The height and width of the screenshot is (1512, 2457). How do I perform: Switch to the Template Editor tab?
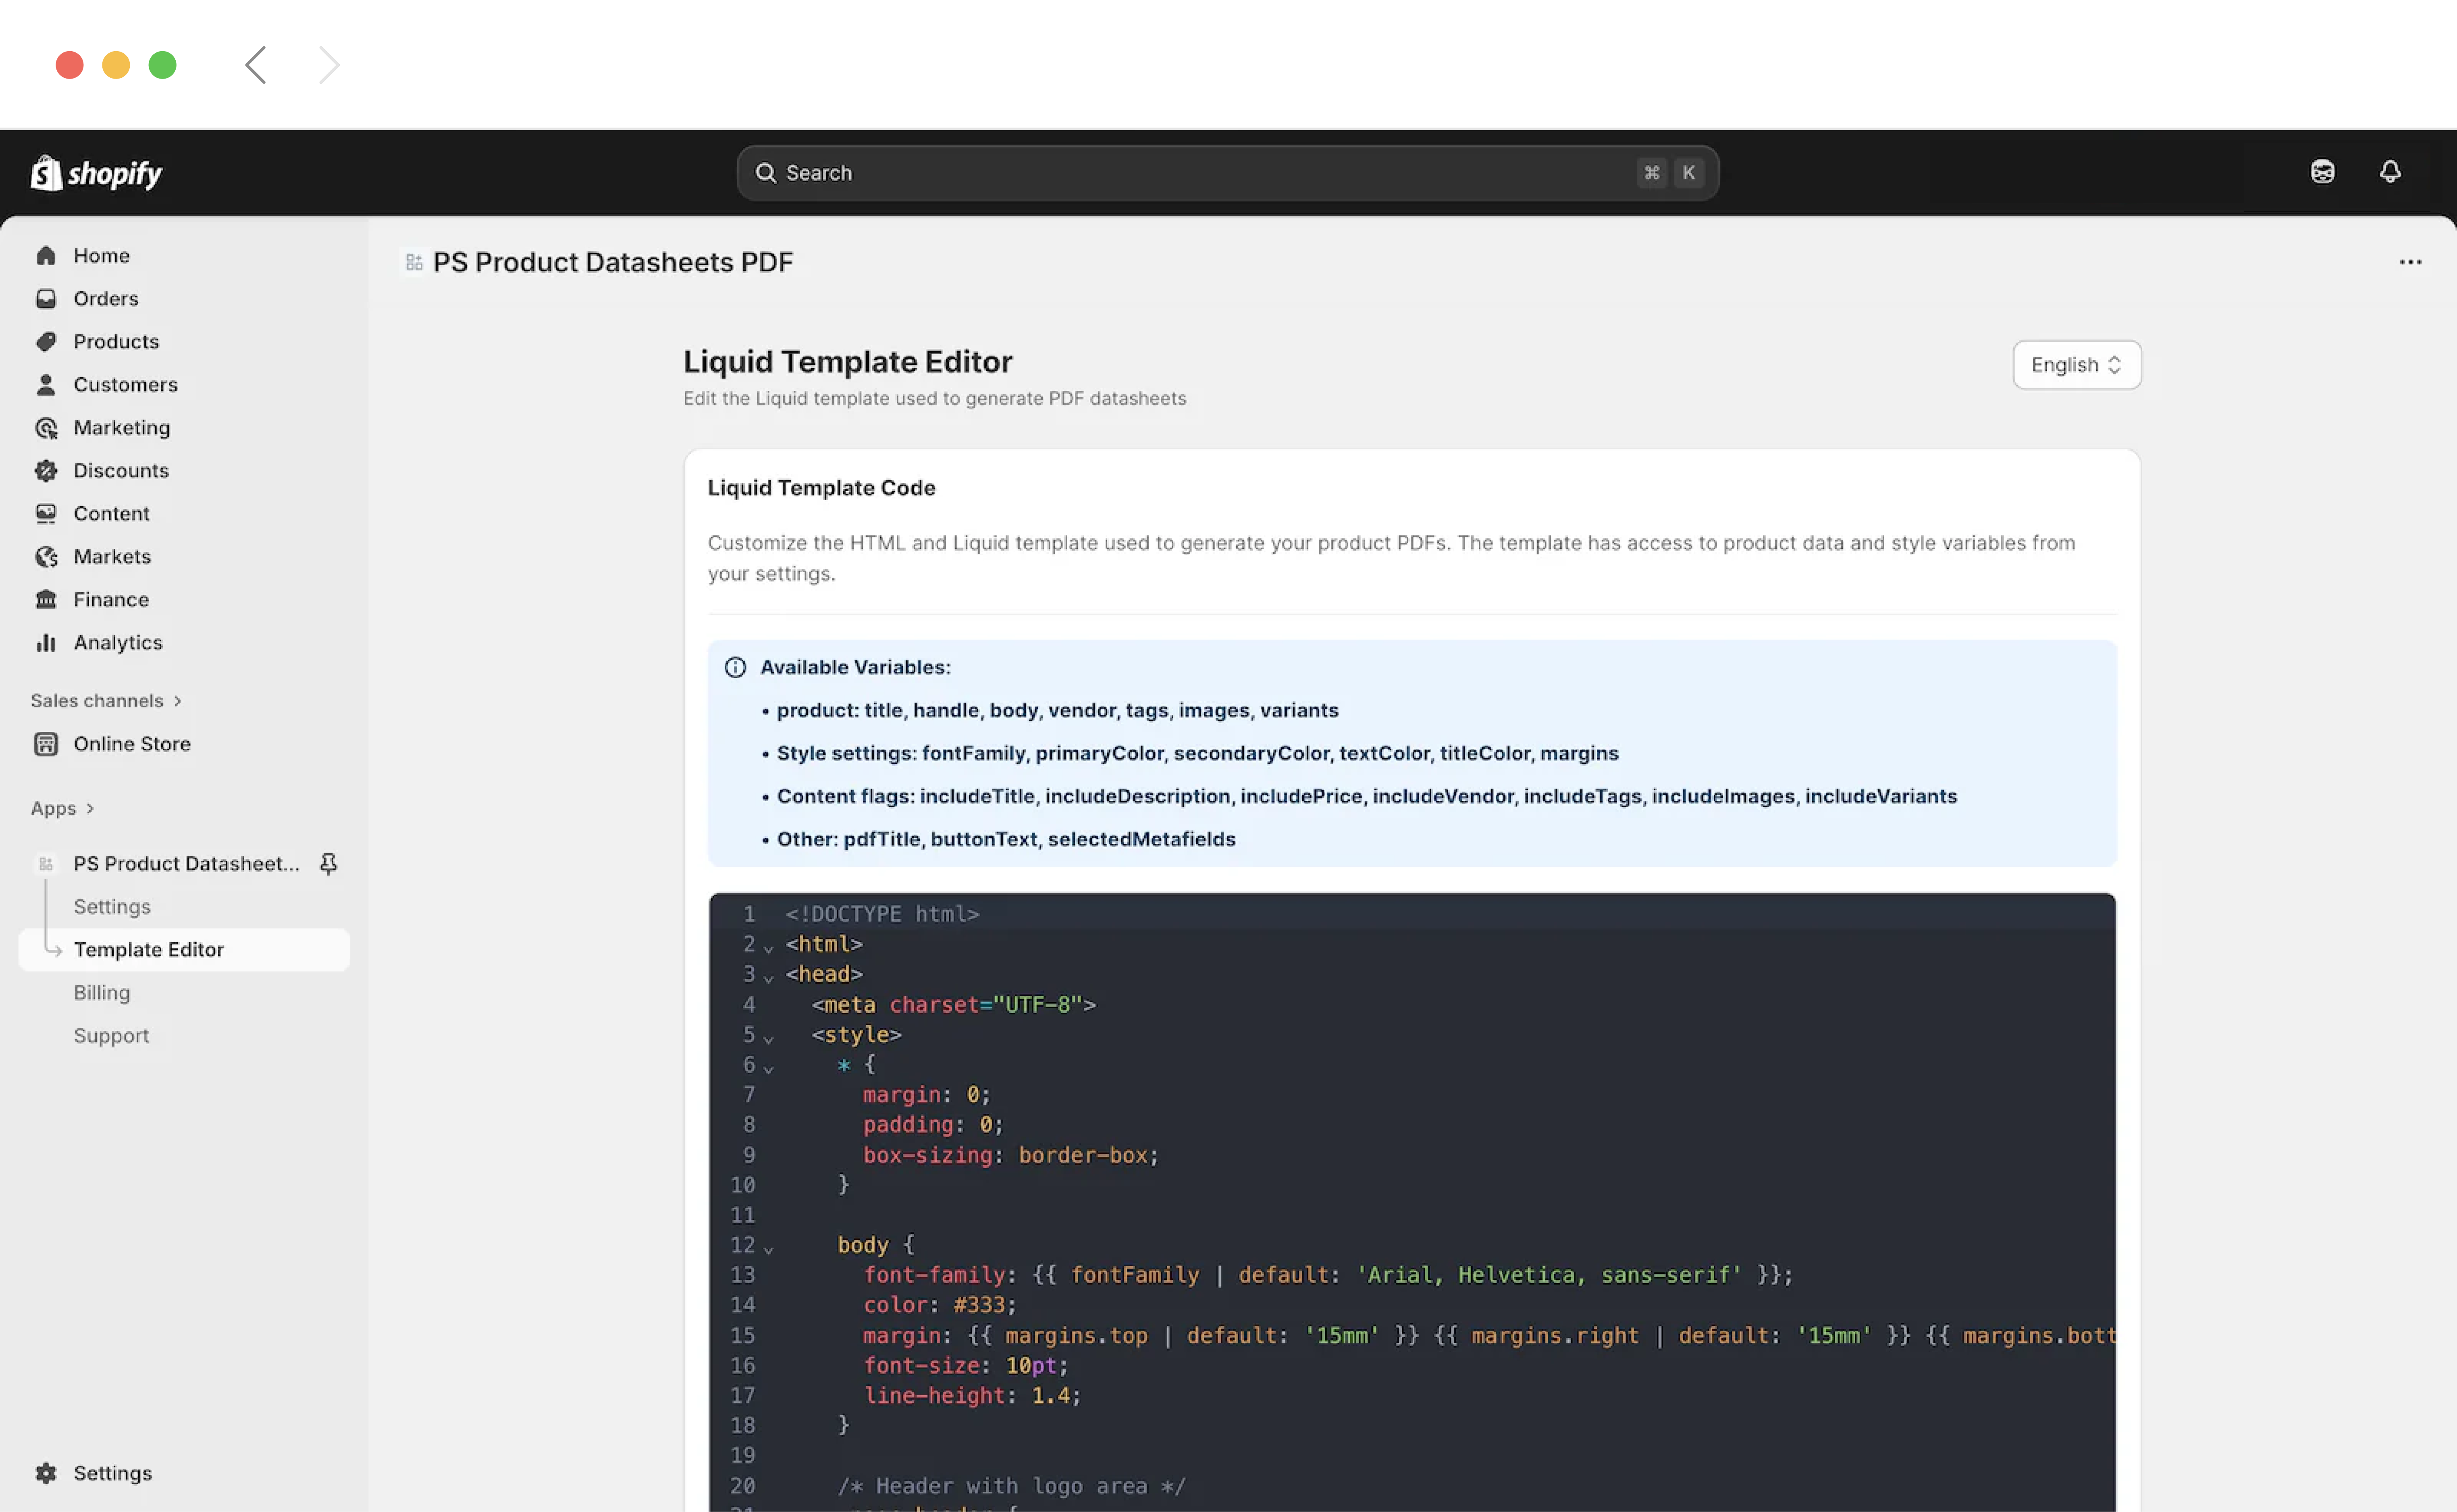pos(149,949)
